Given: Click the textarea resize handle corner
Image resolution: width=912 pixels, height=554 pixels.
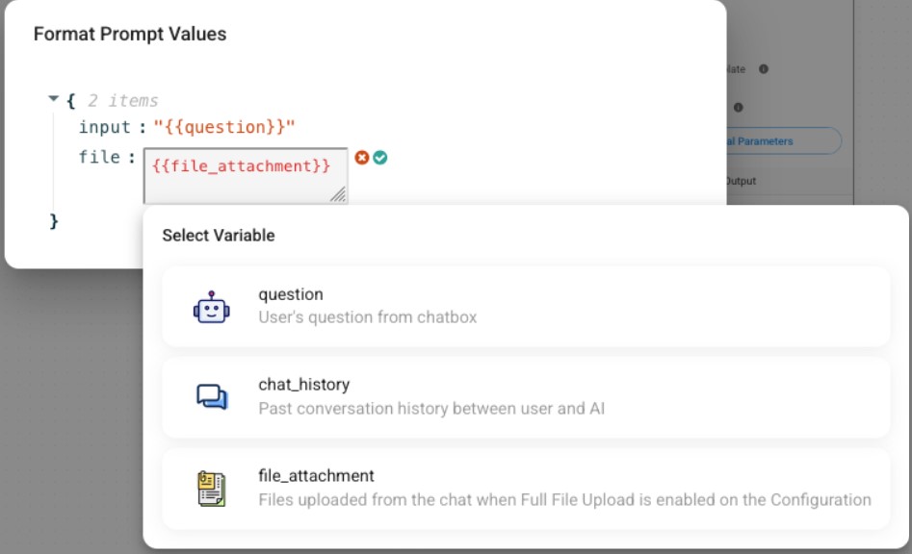Looking at the screenshot, I should click(338, 194).
